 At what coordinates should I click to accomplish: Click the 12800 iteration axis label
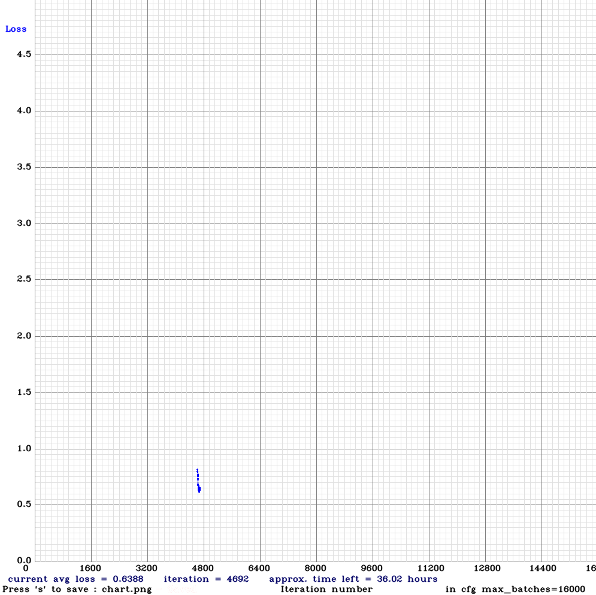tap(488, 569)
